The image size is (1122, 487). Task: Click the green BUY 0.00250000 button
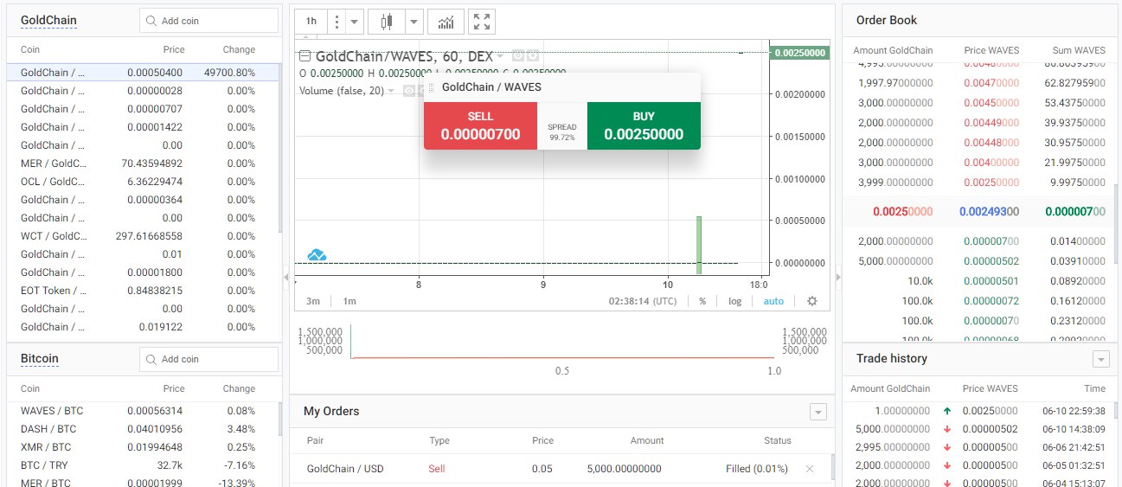point(644,125)
